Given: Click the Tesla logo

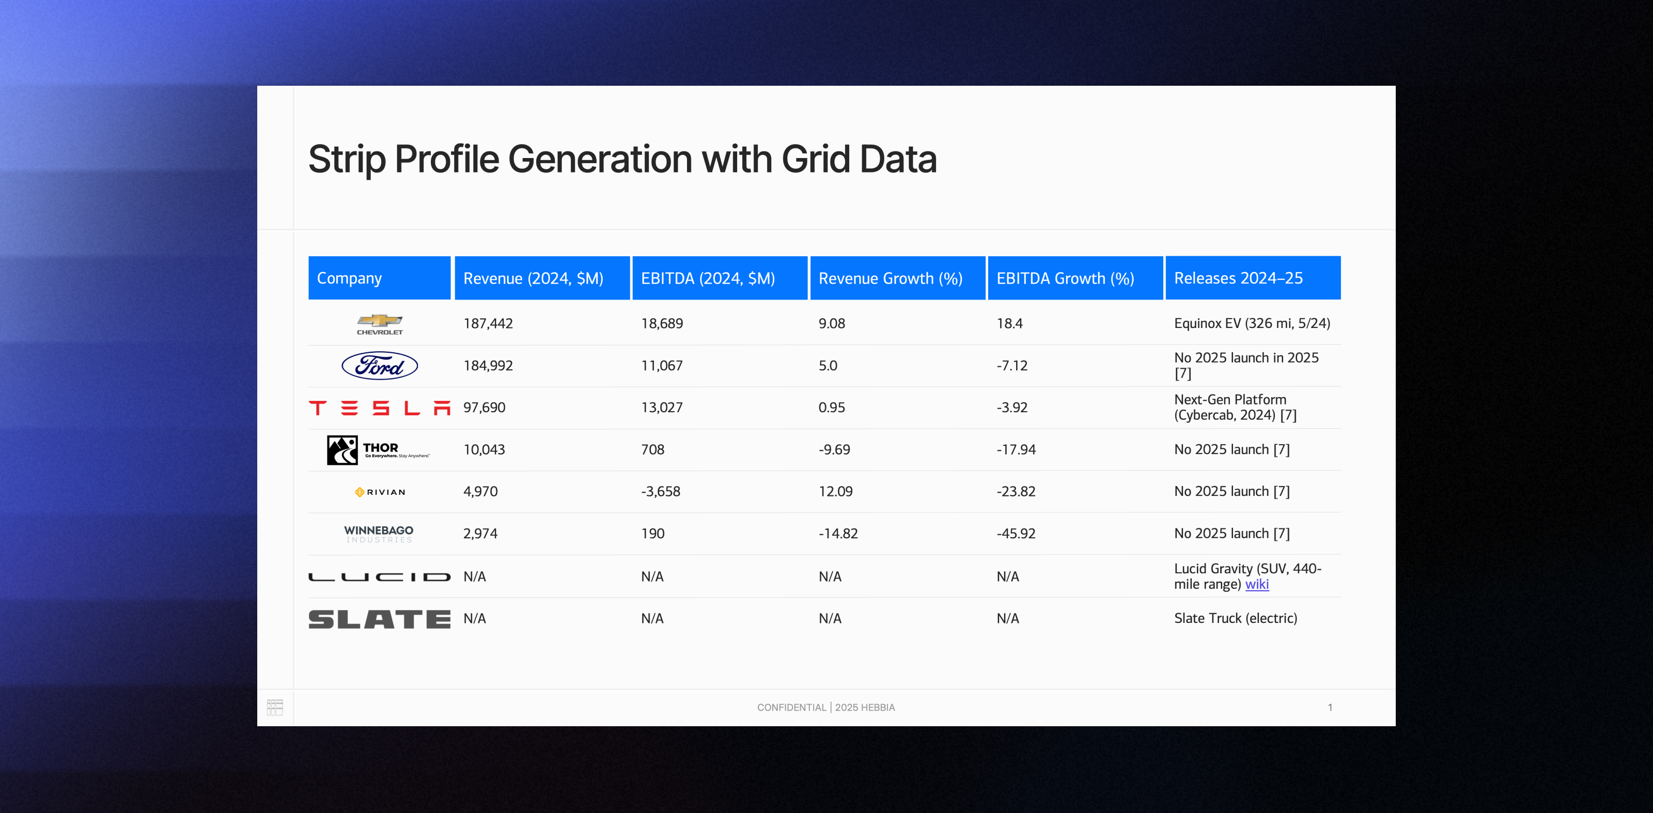Looking at the screenshot, I should click(x=379, y=408).
